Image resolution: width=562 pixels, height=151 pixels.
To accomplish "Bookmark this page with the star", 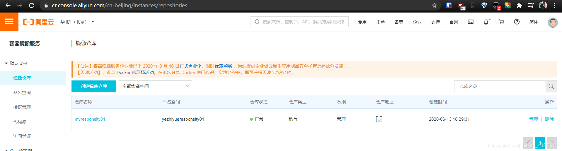I will [x=434, y=5].
